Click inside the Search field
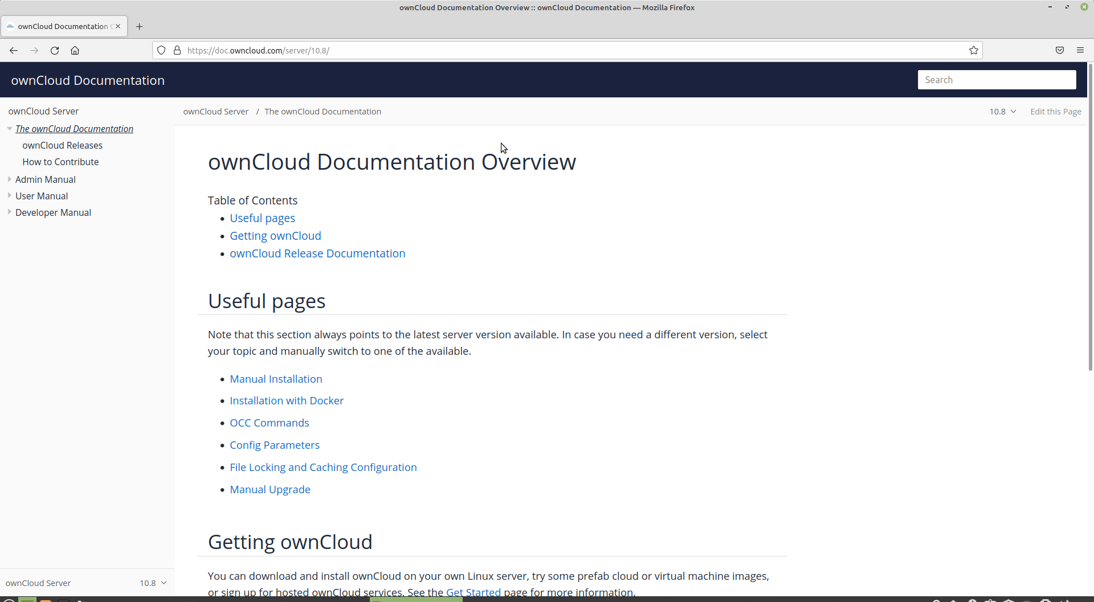 tap(997, 80)
